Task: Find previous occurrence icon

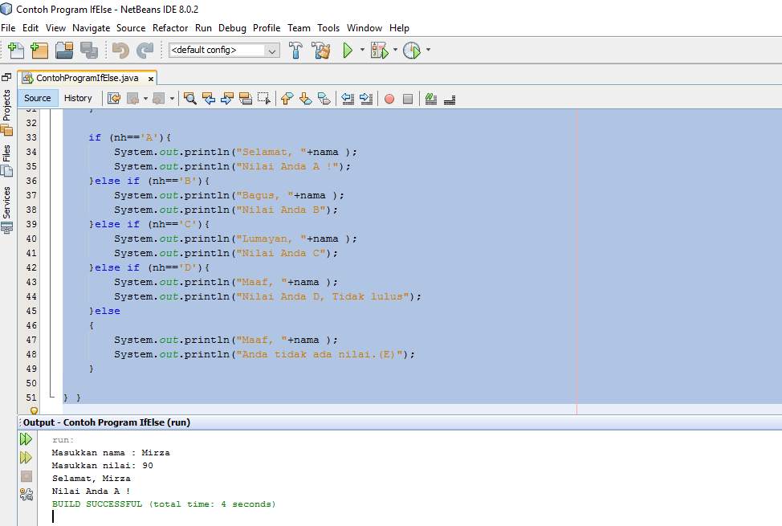Action: pos(209,98)
